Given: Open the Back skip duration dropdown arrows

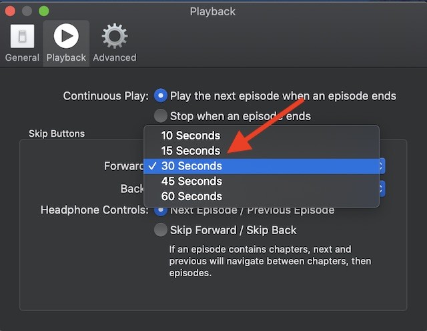Looking at the screenshot, I should pos(382,188).
